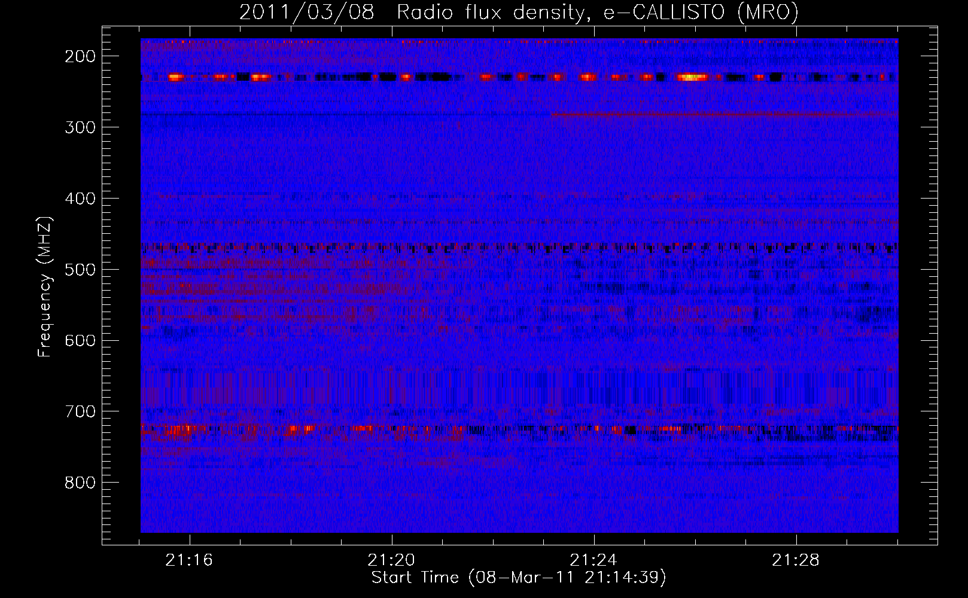
Task: Click the 400 frequency tick label
Action: coord(80,199)
